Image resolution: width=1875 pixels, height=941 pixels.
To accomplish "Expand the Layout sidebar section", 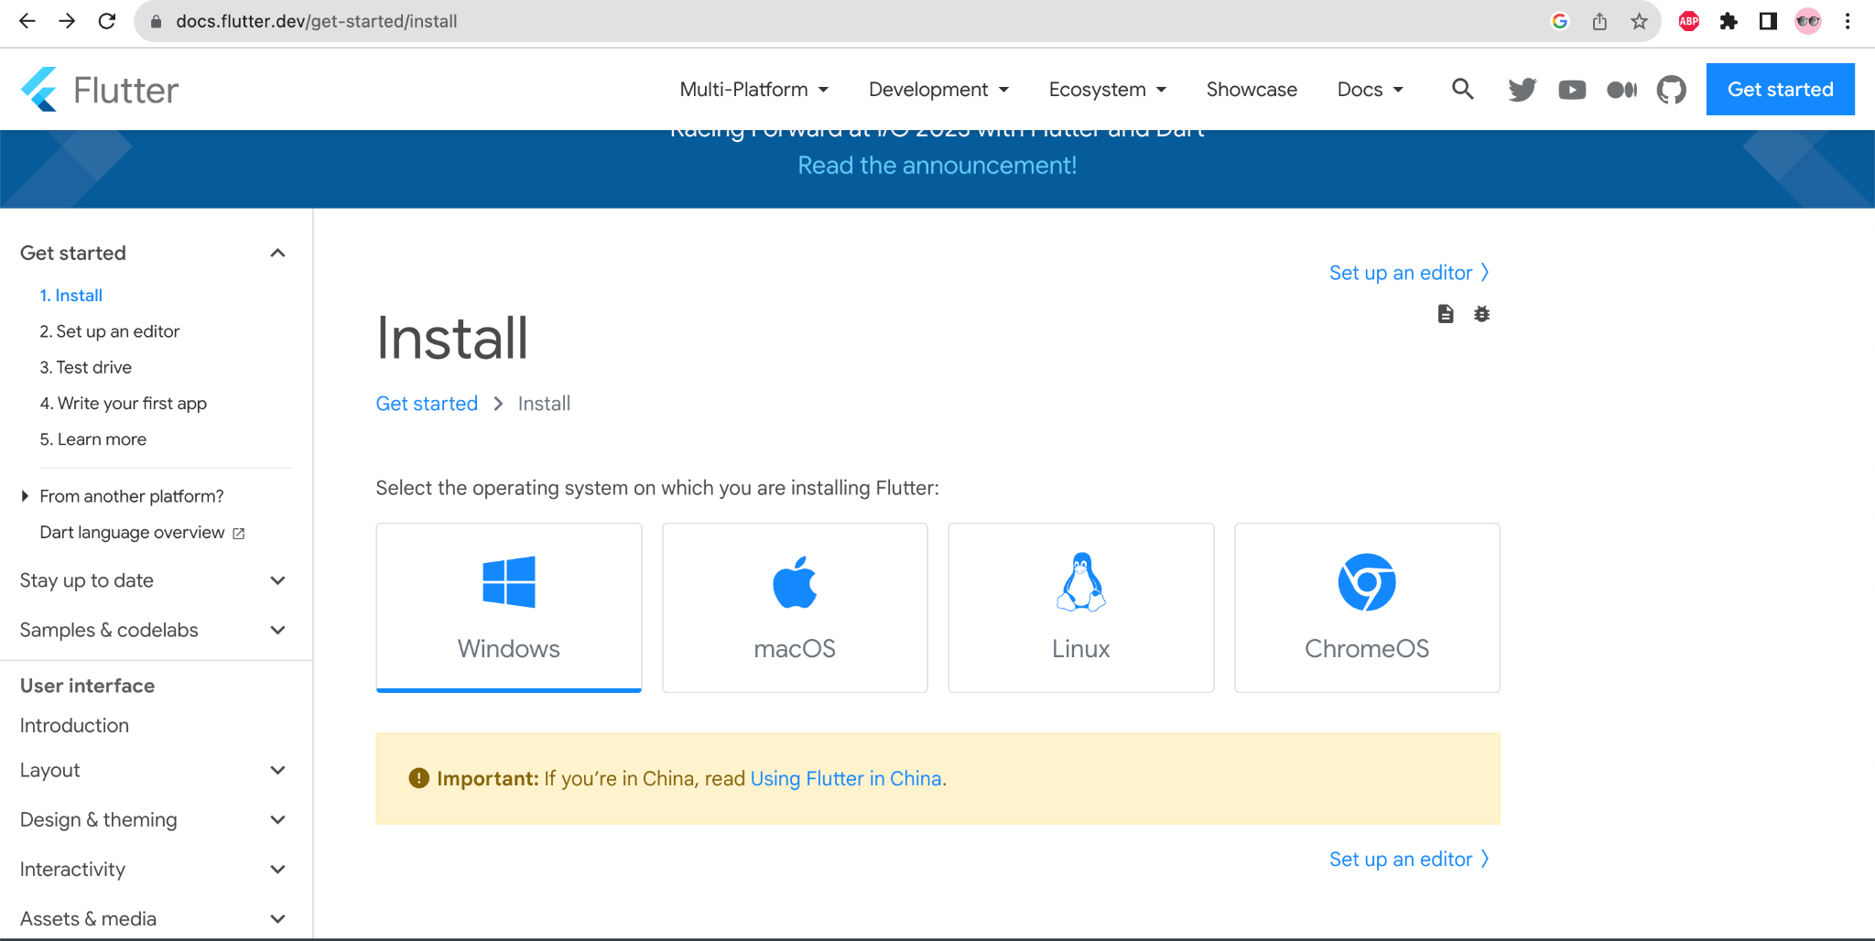I will tap(278, 771).
